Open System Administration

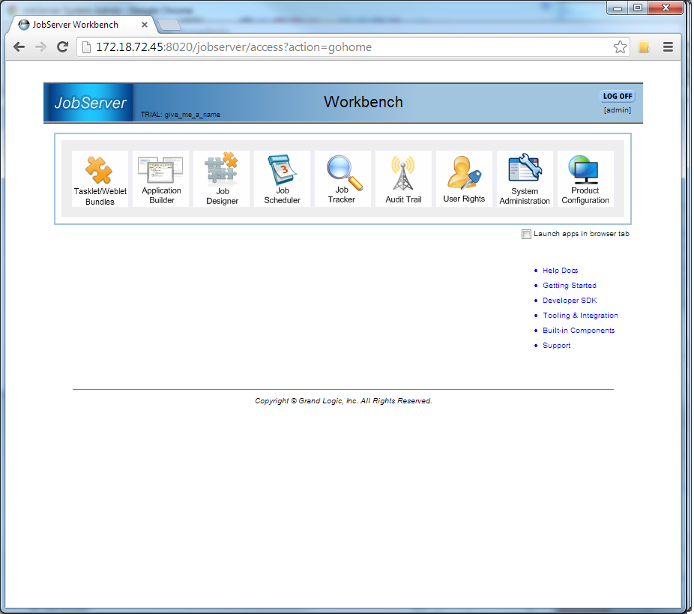point(525,178)
